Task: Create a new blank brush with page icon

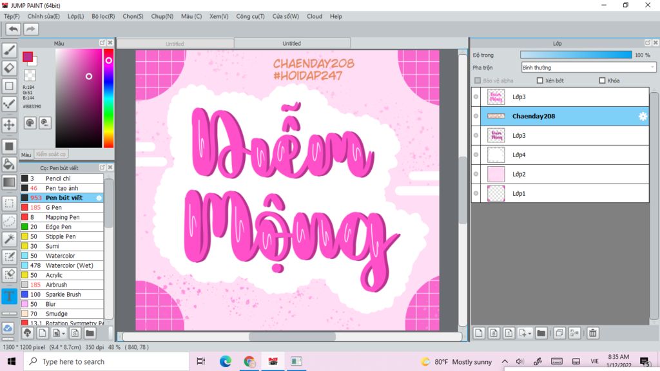Action: [x=43, y=333]
